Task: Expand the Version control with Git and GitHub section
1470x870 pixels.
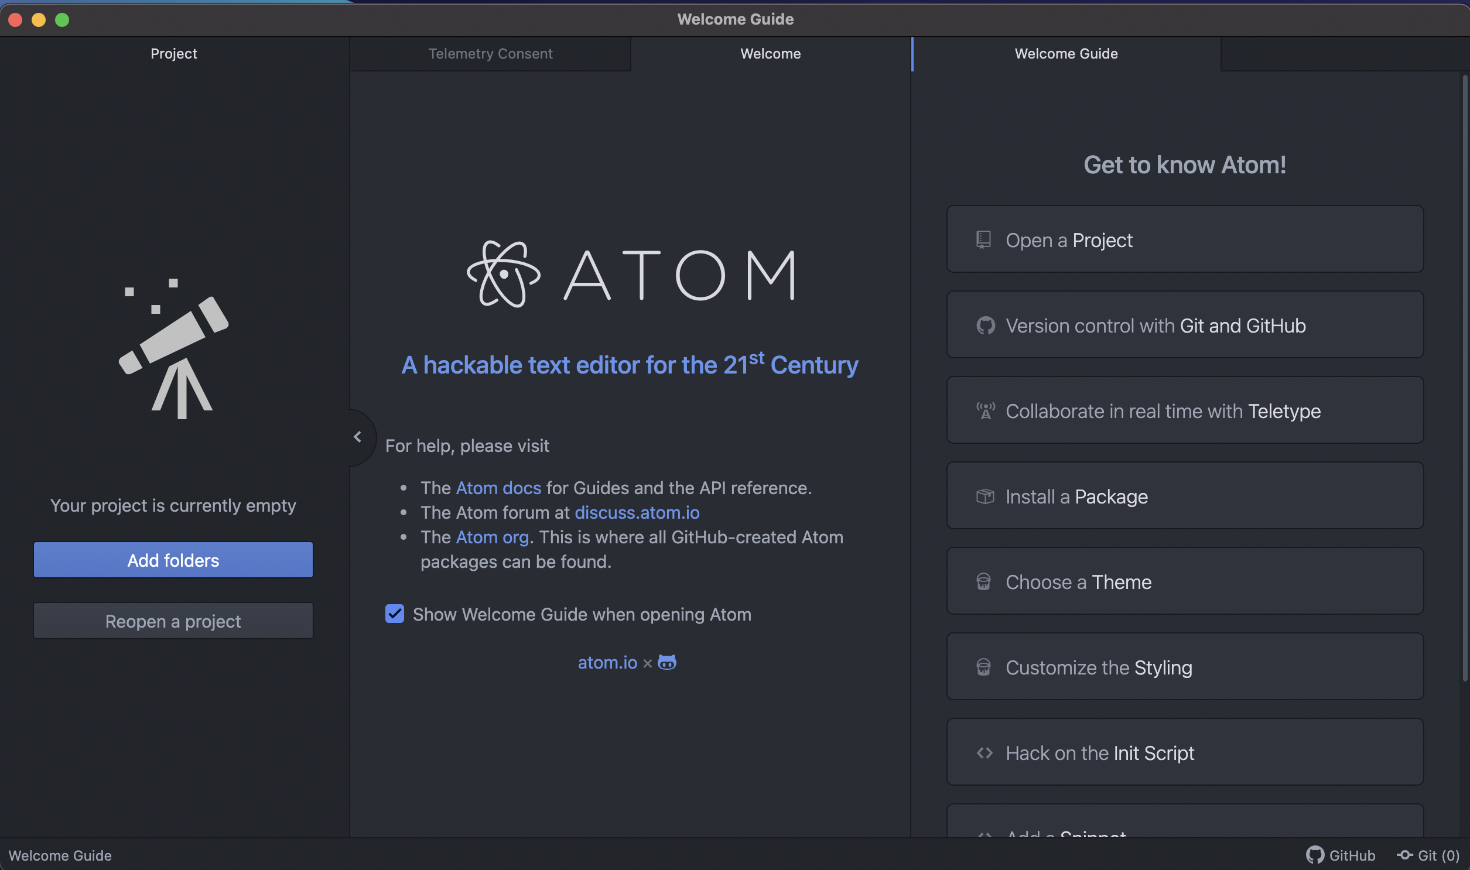Action: click(x=1184, y=326)
